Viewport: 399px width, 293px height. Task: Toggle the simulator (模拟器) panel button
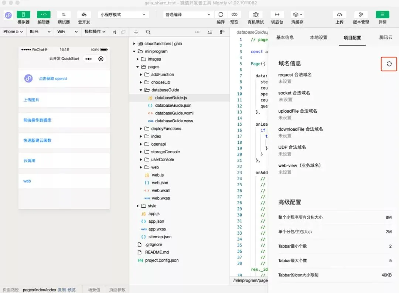(x=23, y=14)
